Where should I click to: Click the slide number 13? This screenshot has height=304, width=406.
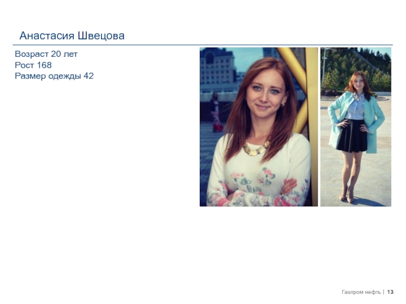click(390, 292)
